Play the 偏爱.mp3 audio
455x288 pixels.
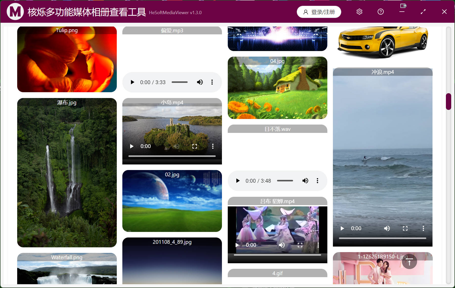[x=132, y=82]
